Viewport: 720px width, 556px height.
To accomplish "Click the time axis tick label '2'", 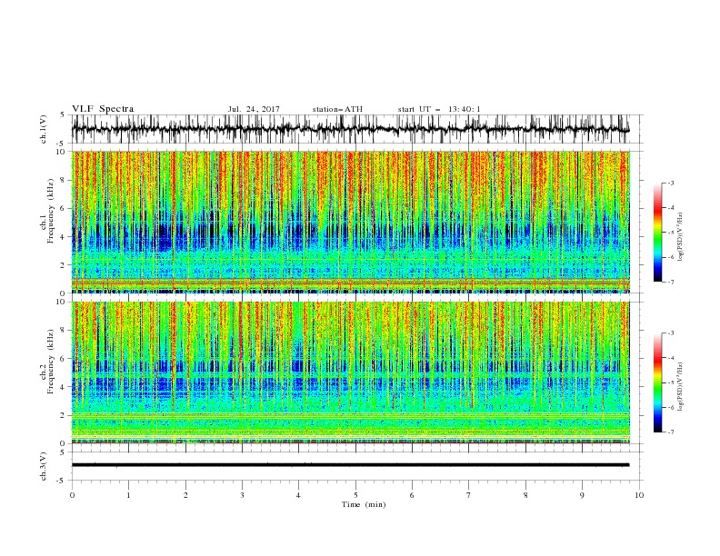I will 185,495.
